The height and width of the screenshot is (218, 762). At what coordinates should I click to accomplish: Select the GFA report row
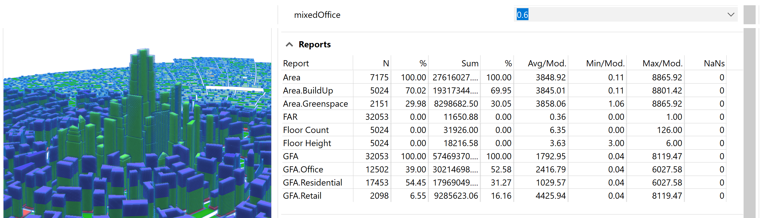click(x=504, y=156)
